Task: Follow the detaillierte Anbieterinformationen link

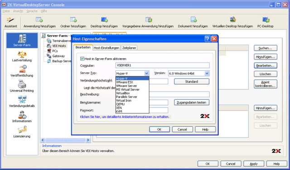Action: point(125,117)
